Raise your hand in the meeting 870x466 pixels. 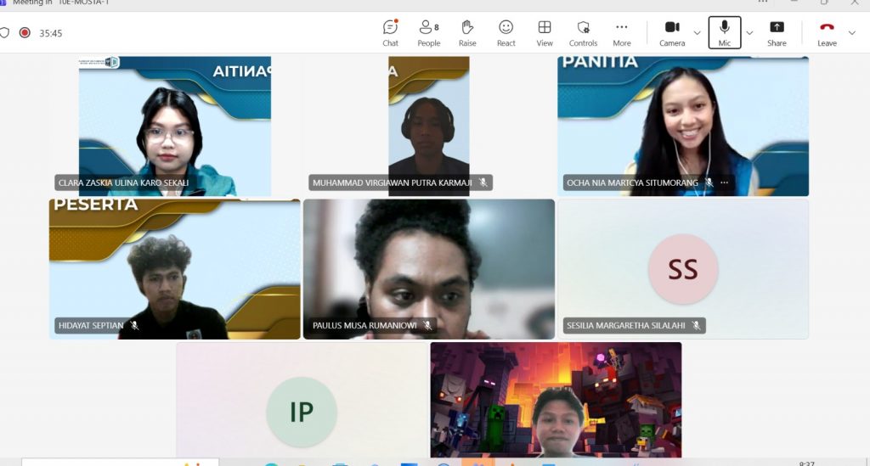point(467,32)
